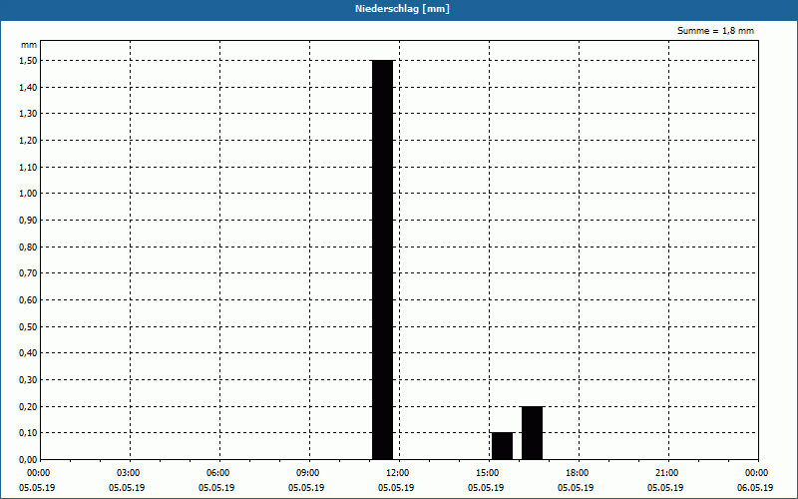Image resolution: width=798 pixels, height=499 pixels.
Task: Click the 15:00 time label
Action: 490,473
